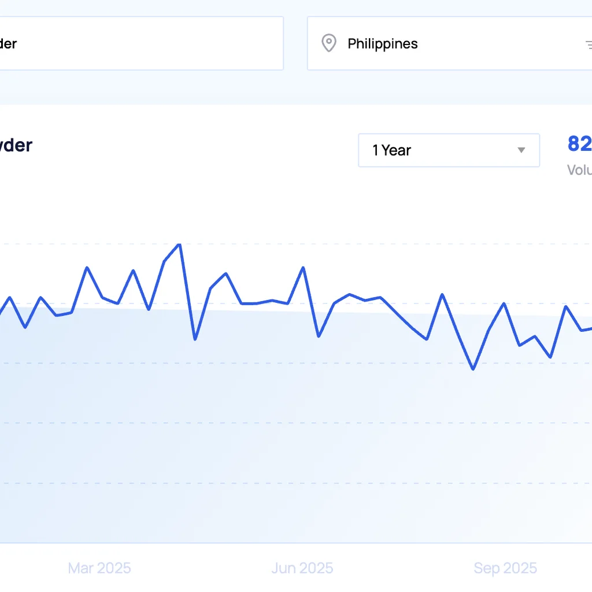This screenshot has width=592, height=592.
Task: Click the highest peak on the trend line
Action: point(179,245)
